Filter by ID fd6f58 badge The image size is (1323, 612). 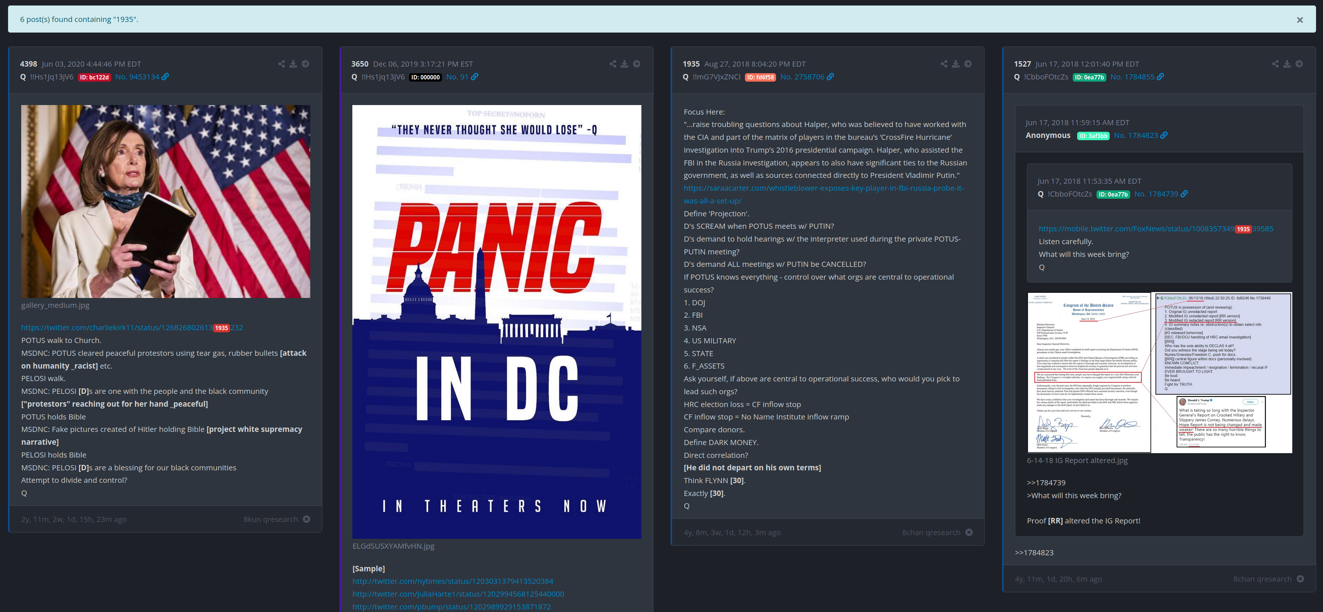point(760,77)
